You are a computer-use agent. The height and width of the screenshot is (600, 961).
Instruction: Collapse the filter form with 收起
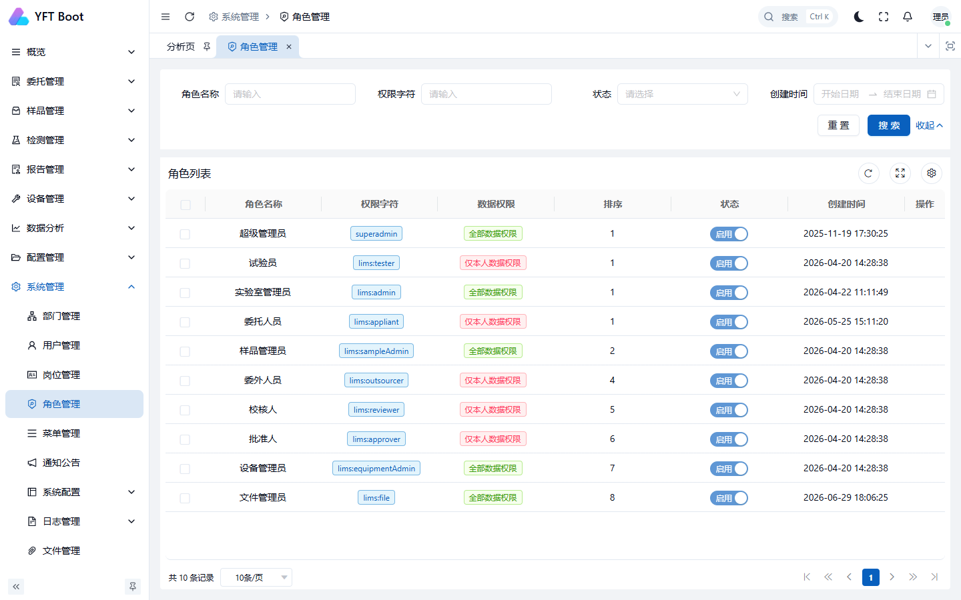[x=929, y=125]
